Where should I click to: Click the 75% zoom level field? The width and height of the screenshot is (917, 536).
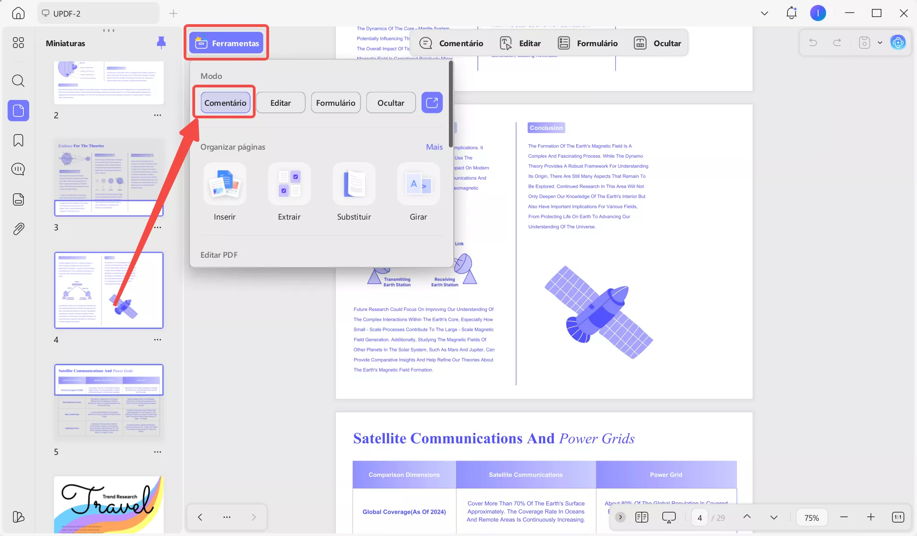[x=812, y=518]
